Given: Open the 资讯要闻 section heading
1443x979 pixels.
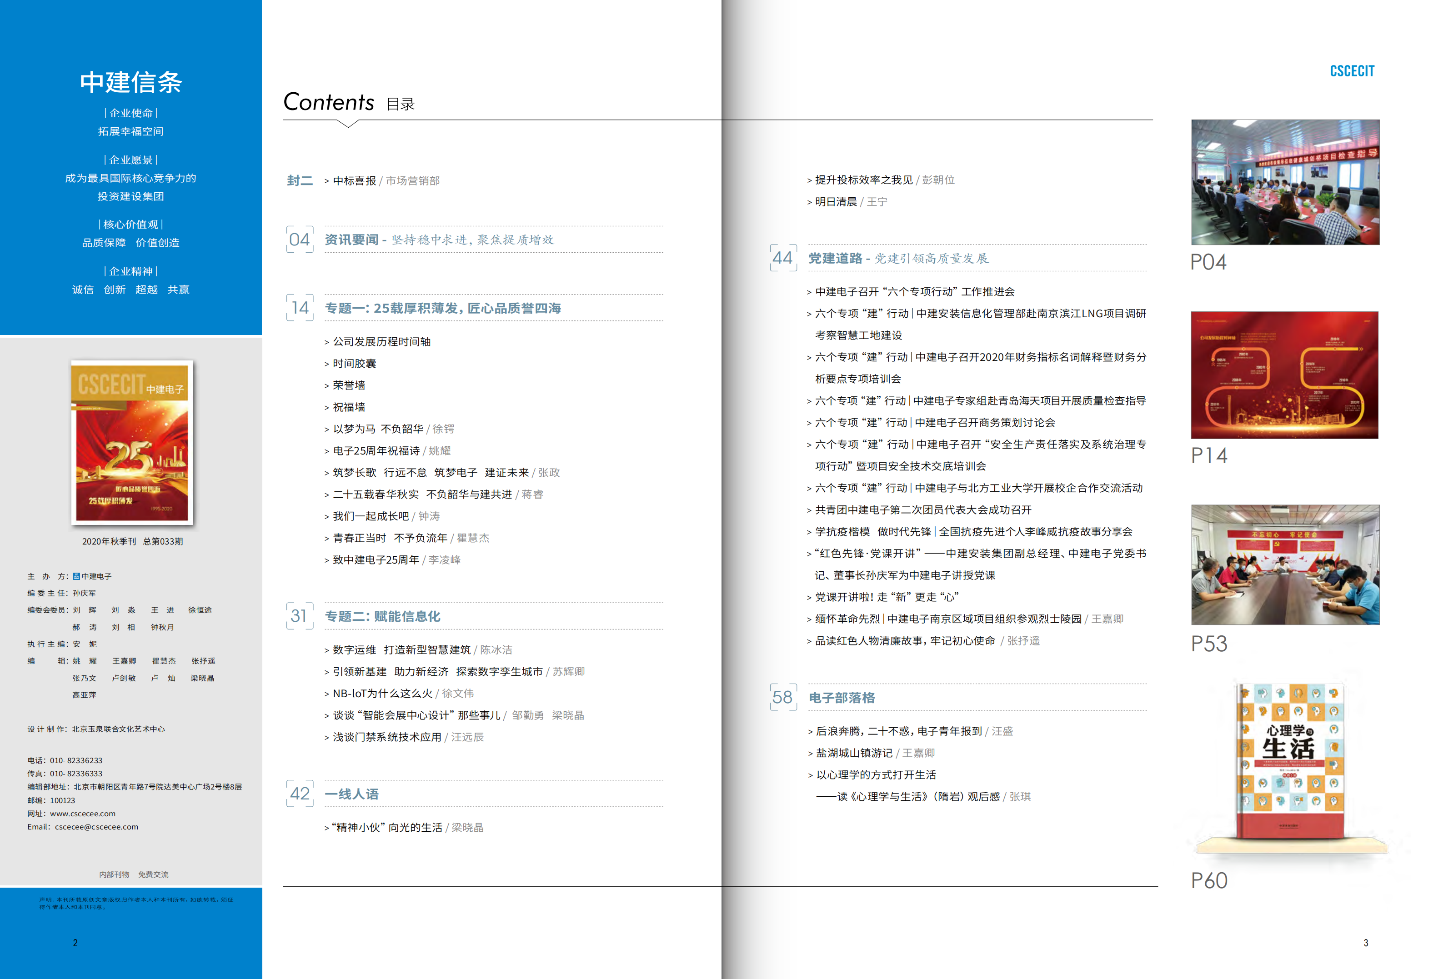Looking at the screenshot, I should coord(439,240).
